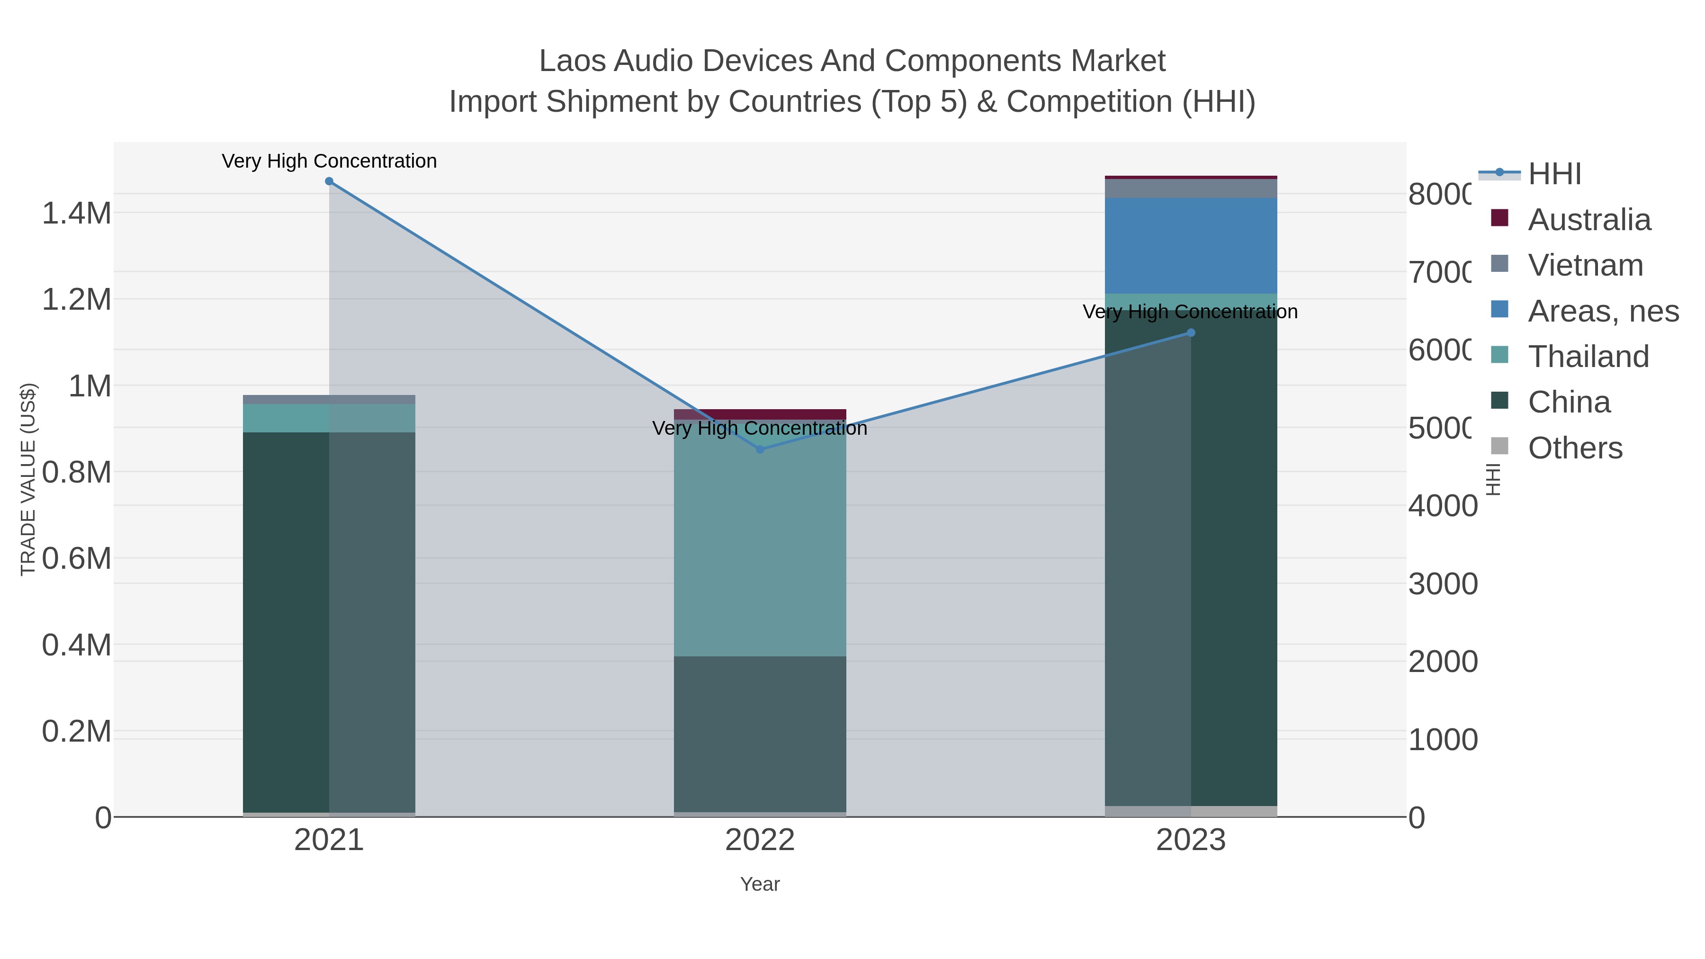Click the Areas, nes blue legend swatch
The height and width of the screenshot is (959, 1705).
point(1500,309)
